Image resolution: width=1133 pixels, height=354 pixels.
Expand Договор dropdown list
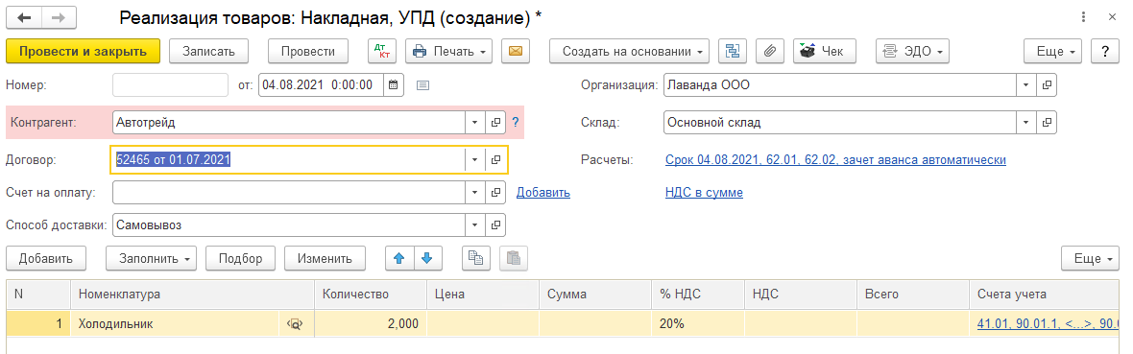tap(475, 159)
